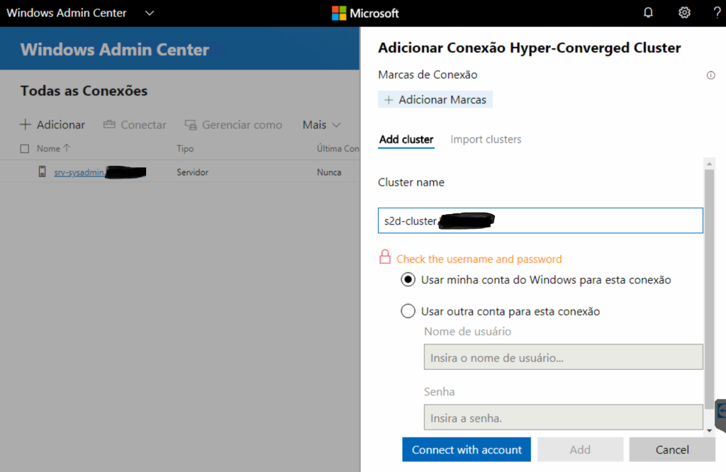
Task: Switch to the Import clusters tab
Action: click(486, 139)
